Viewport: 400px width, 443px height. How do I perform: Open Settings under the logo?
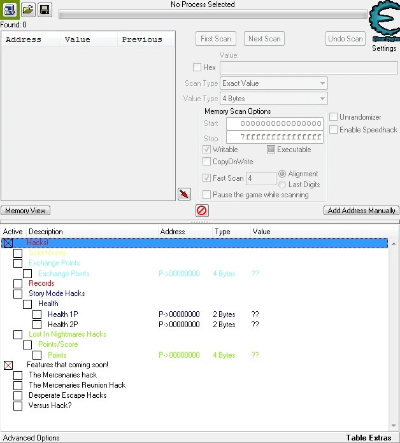point(384,48)
